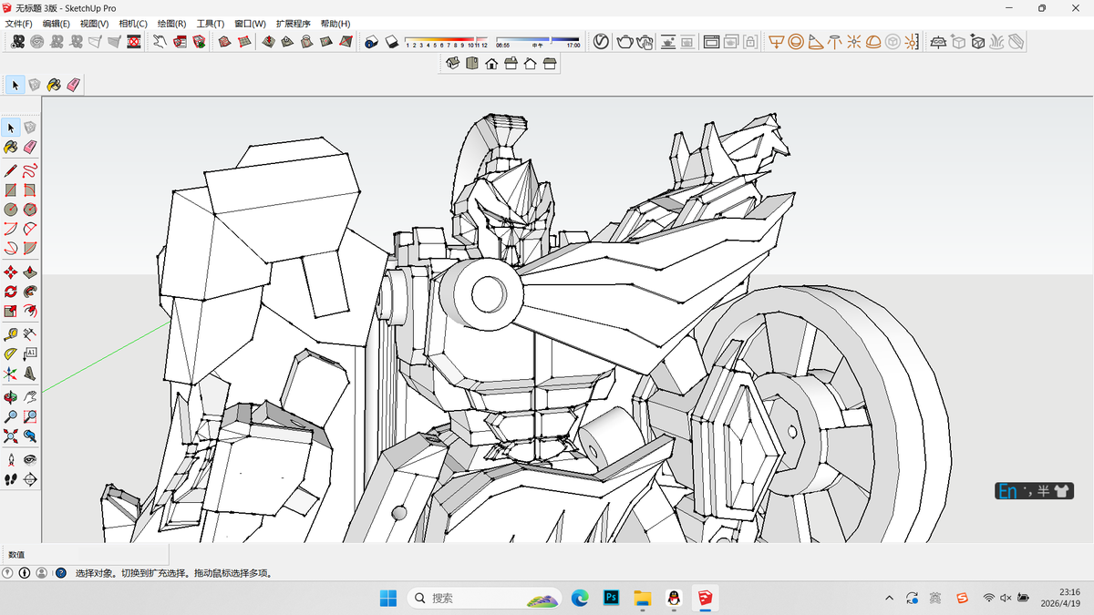The image size is (1094, 615).
Task: Choose the Protractor tool
Action: (11, 354)
